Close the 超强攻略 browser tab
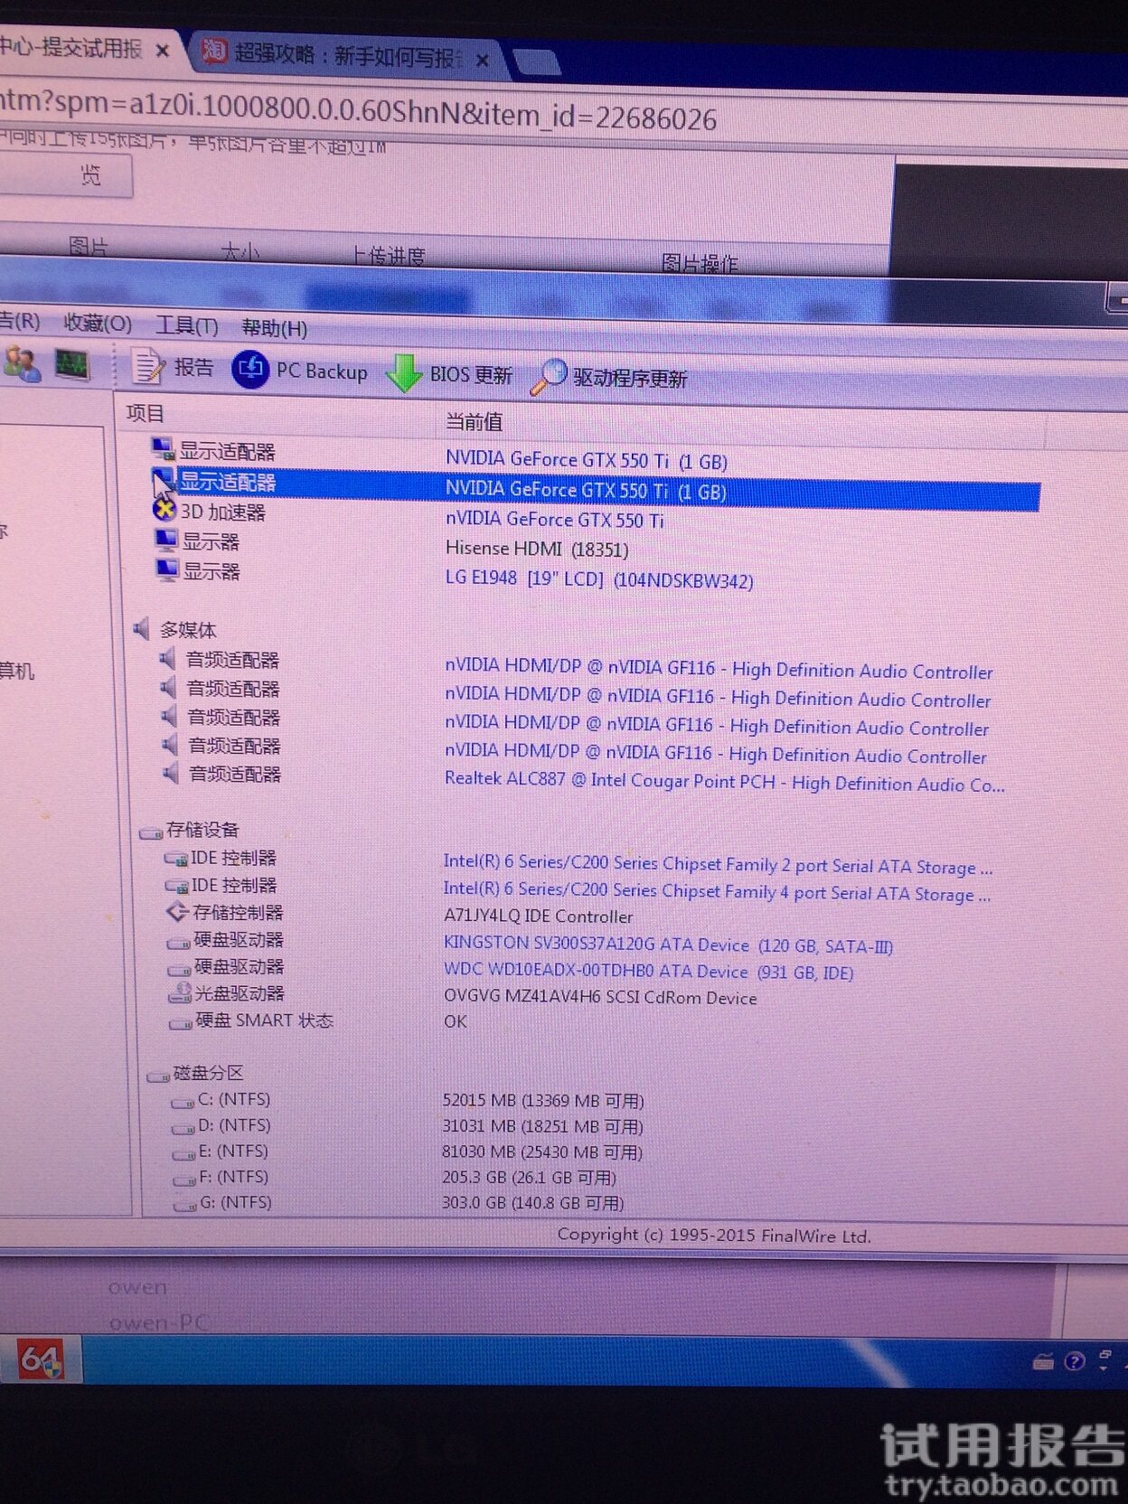The width and height of the screenshot is (1128, 1504). (x=483, y=60)
